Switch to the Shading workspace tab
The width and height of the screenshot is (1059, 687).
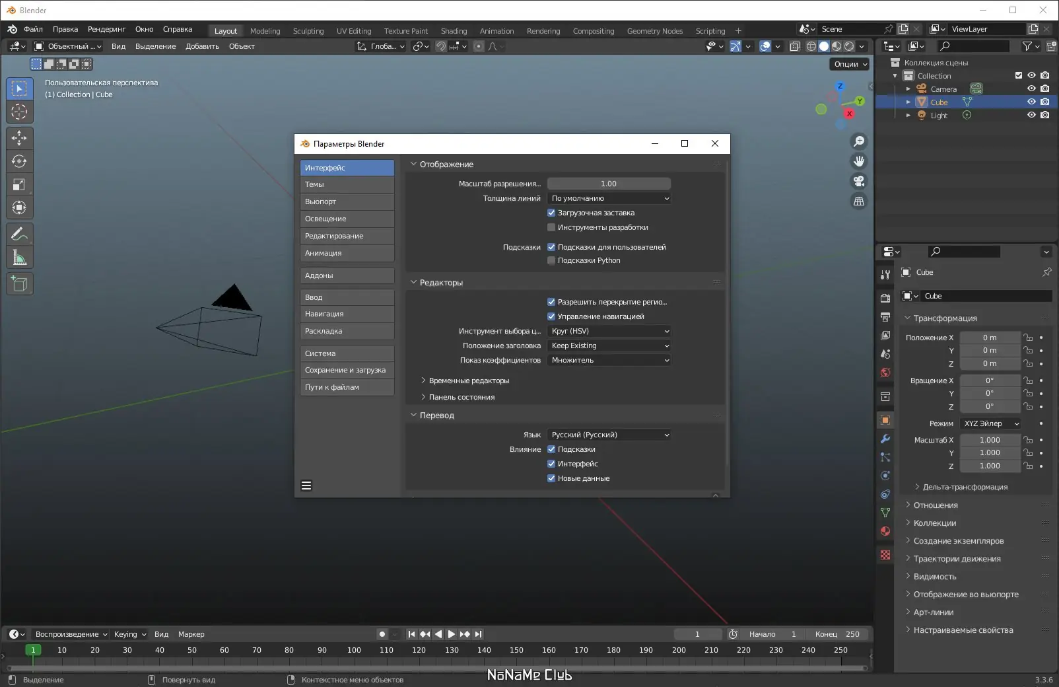(454, 31)
